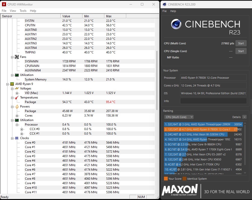Click the Sensor column header
This screenshot has width=252, height=200.
30,16
